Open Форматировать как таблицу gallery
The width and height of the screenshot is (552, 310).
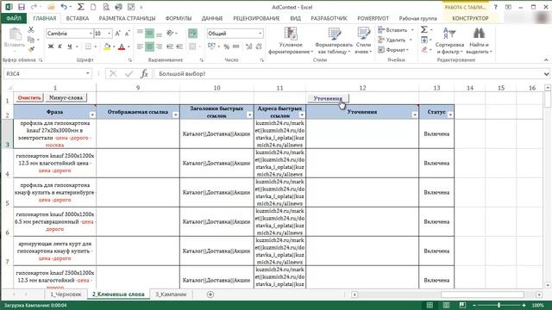(x=334, y=40)
